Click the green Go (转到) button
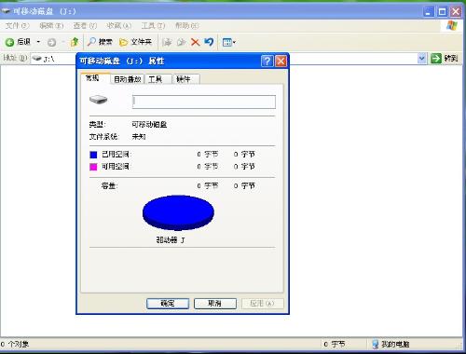The height and width of the screenshot is (354, 466). pos(445,58)
